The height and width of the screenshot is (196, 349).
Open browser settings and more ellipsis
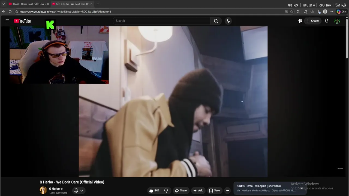point(332,12)
